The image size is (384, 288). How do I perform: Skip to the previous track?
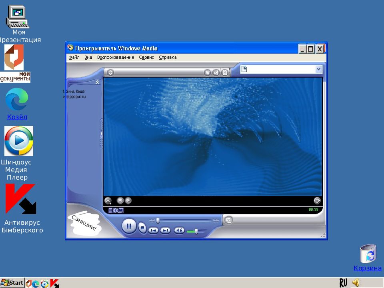point(153,230)
